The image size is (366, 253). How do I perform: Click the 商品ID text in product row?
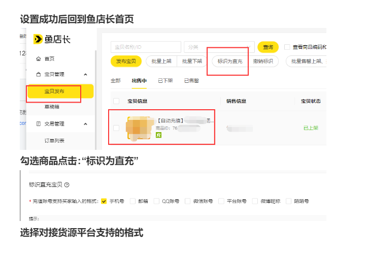pyautogui.click(x=167, y=128)
